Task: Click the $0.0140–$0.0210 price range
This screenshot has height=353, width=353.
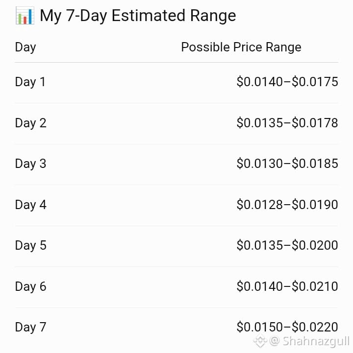Action: click(x=287, y=286)
